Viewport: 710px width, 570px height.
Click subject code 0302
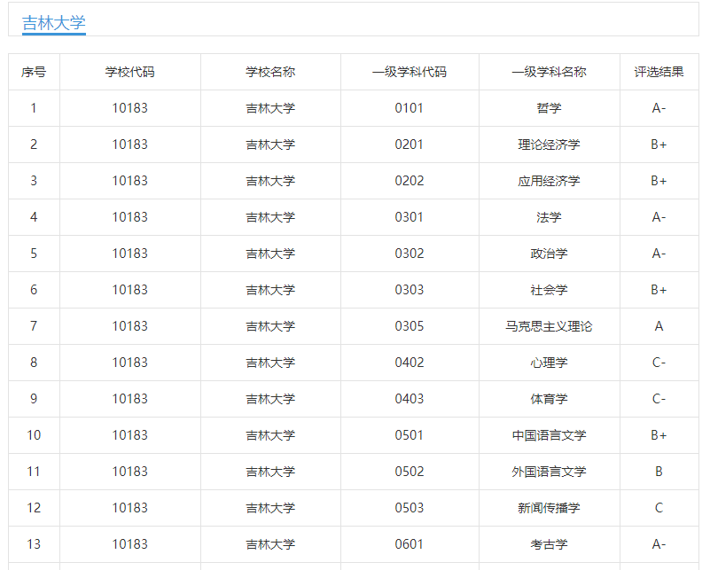tap(410, 254)
